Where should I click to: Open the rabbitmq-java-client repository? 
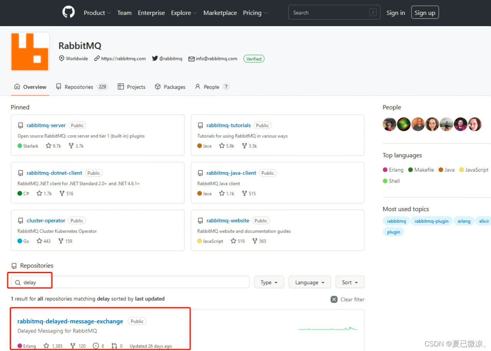231,173
